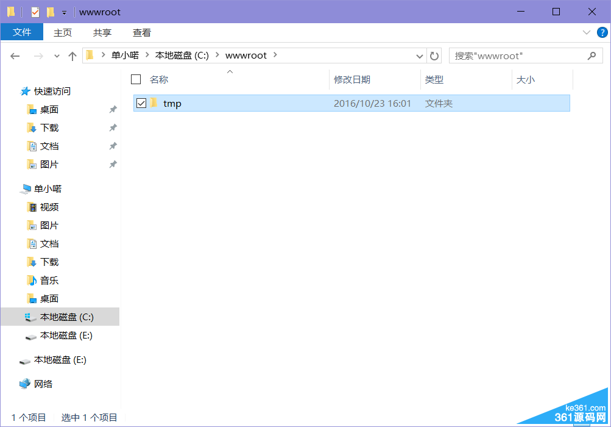Open the Help icon
The image size is (611, 427).
click(602, 32)
